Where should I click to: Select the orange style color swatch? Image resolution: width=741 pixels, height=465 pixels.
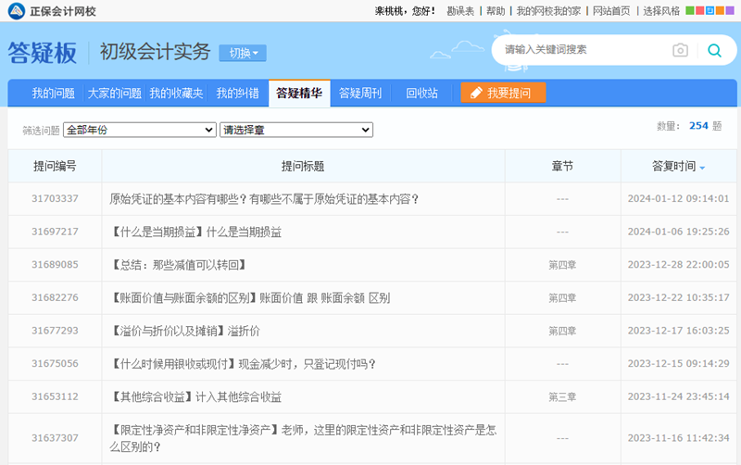click(x=721, y=11)
